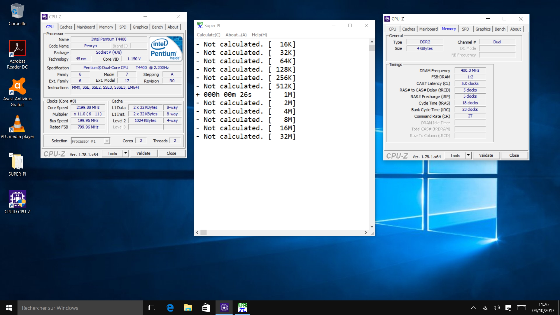The width and height of the screenshot is (560, 315).
Task: Click Close button in left CPU-Z
Action: click(171, 153)
